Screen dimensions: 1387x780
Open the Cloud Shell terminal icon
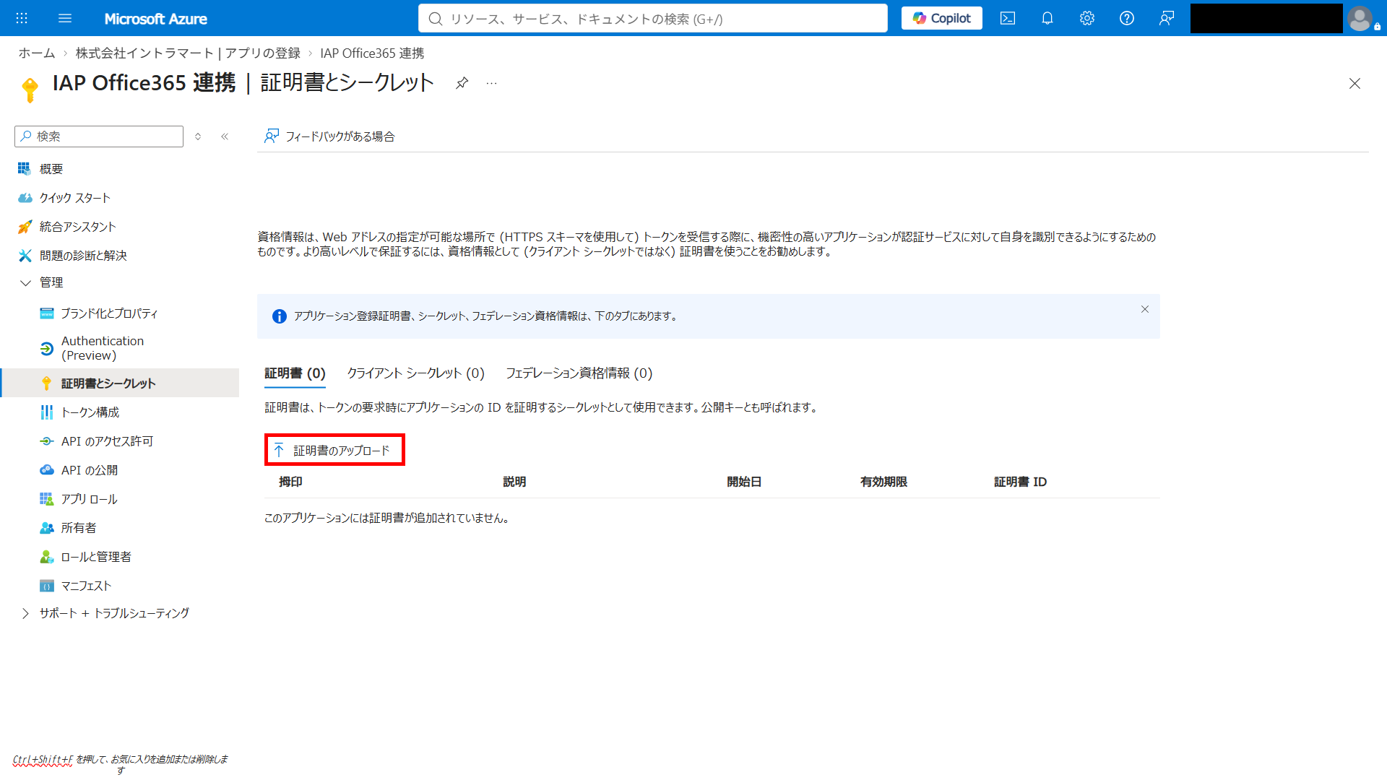[x=1008, y=18]
